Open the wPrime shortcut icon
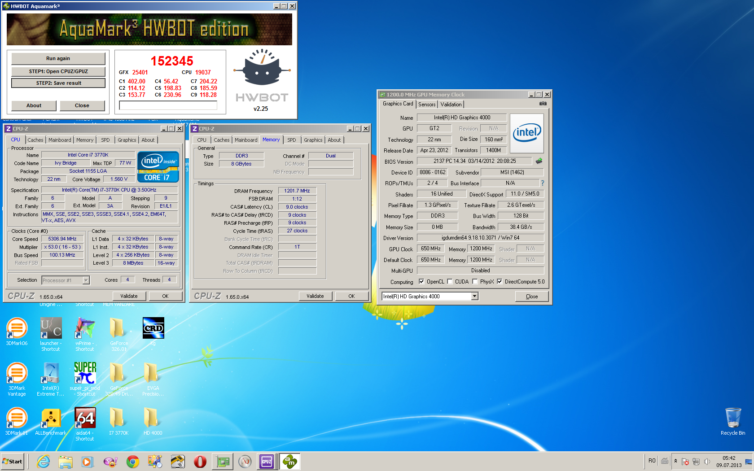This screenshot has height=471, width=754. (x=85, y=334)
